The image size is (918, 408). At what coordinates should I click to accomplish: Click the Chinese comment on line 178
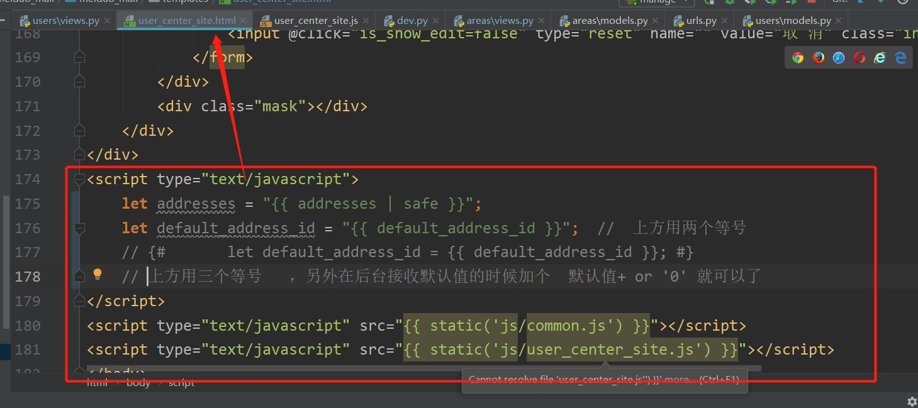tap(442, 277)
